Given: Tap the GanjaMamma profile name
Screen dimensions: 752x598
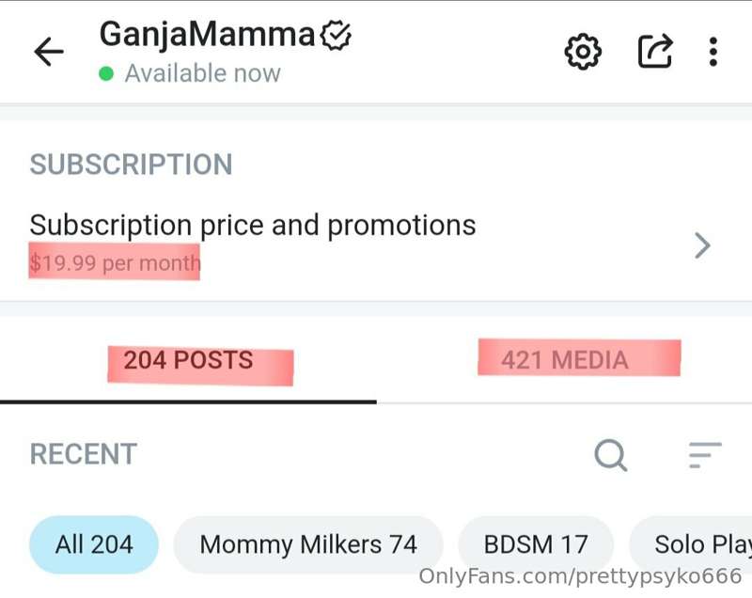Looking at the screenshot, I should pos(207,36).
